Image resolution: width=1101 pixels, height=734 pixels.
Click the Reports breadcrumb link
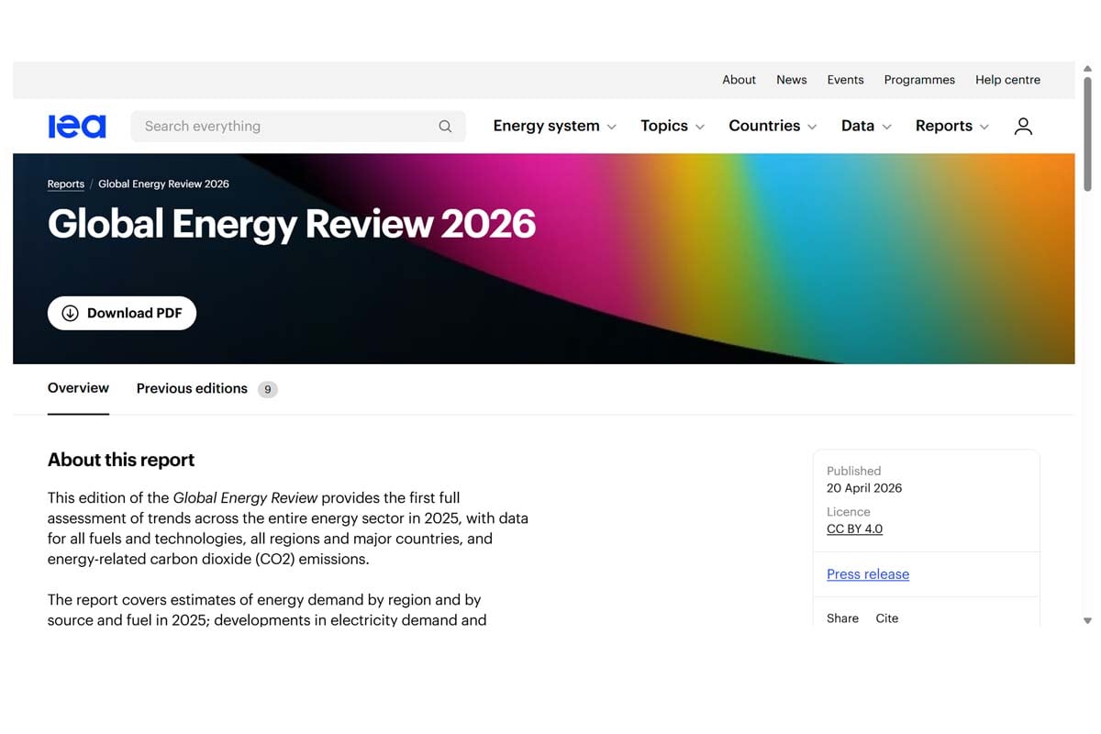pos(66,184)
